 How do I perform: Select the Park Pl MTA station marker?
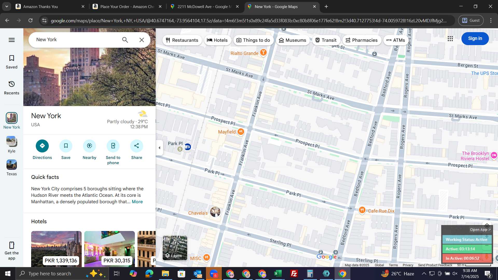(x=188, y=147)
